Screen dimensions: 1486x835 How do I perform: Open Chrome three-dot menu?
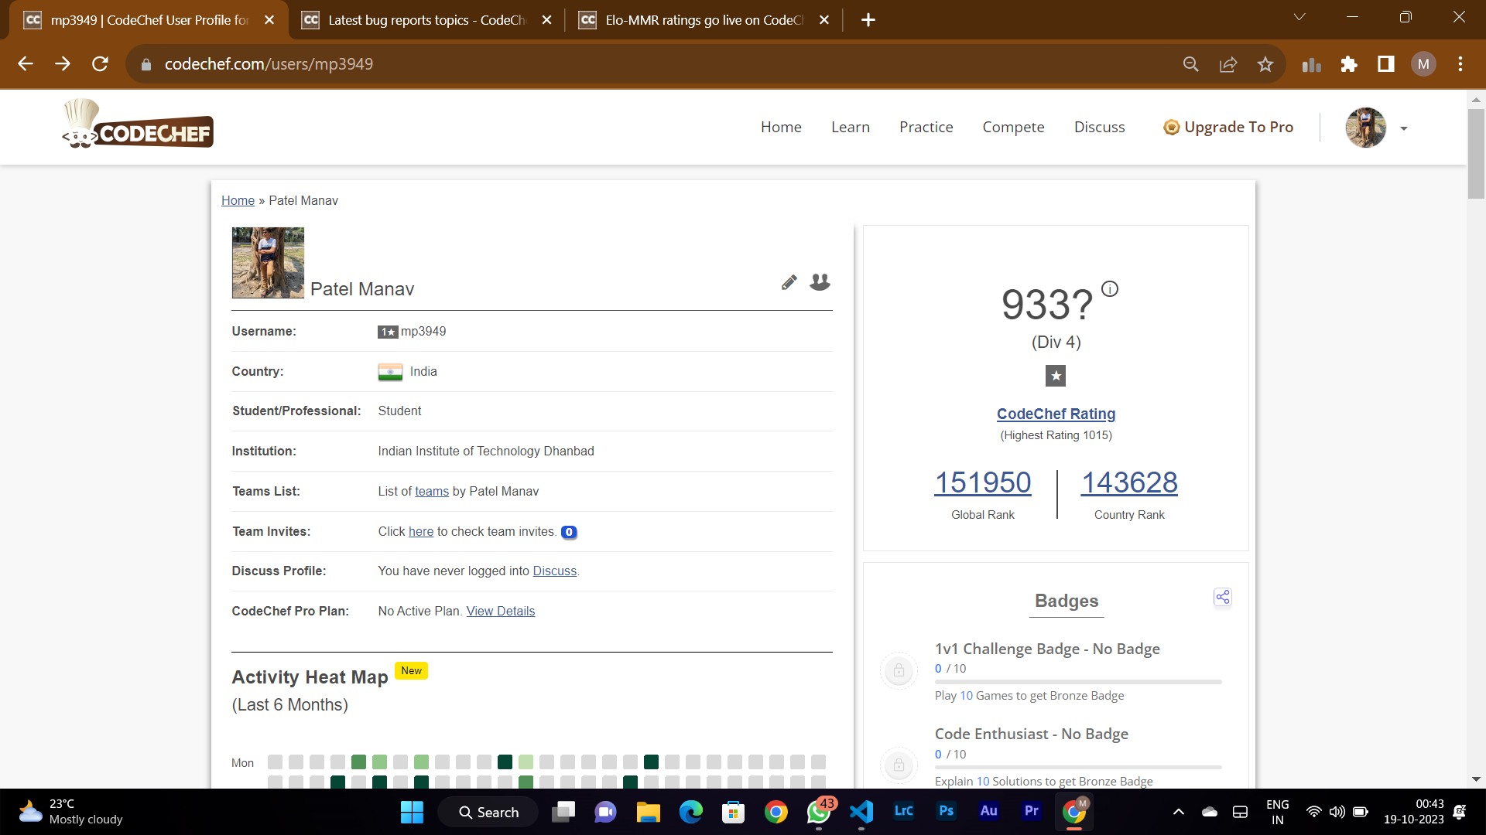1460,64
